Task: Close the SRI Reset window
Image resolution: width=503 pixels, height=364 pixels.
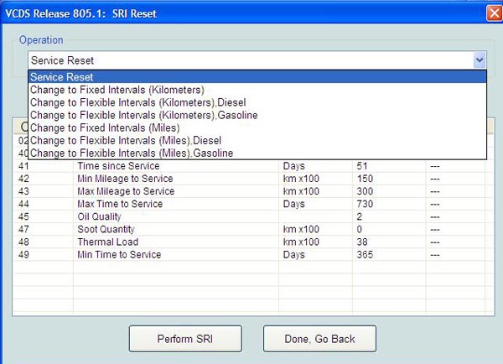Action: tap(494, 13)
